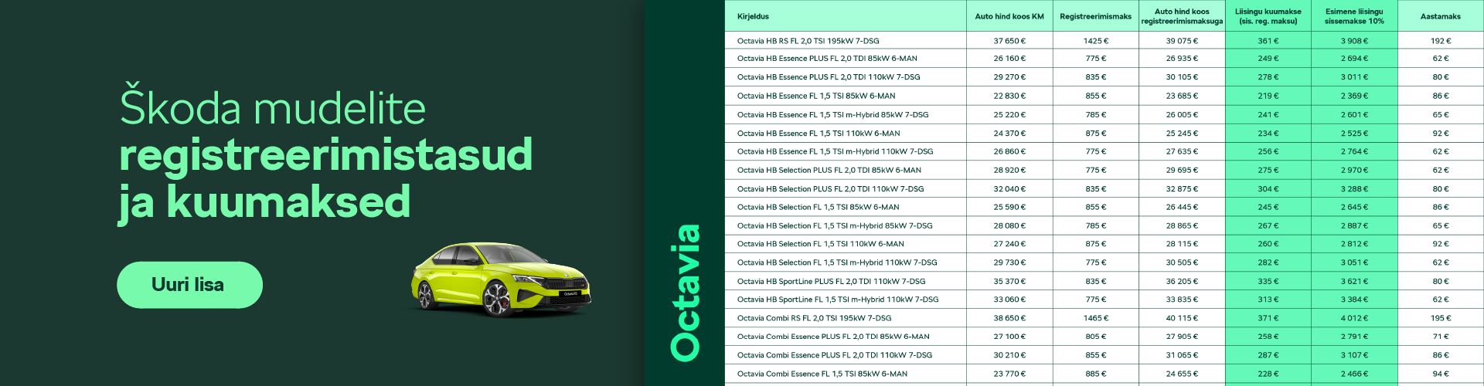Click the 'Registreerimismaks' column header
The image size is (1484, 386).
click(x=1095, y=16)
